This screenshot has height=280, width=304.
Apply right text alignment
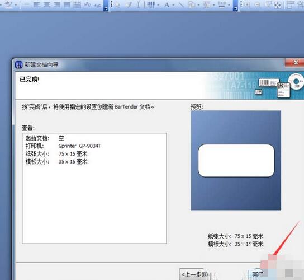click(x=57, y=4)
